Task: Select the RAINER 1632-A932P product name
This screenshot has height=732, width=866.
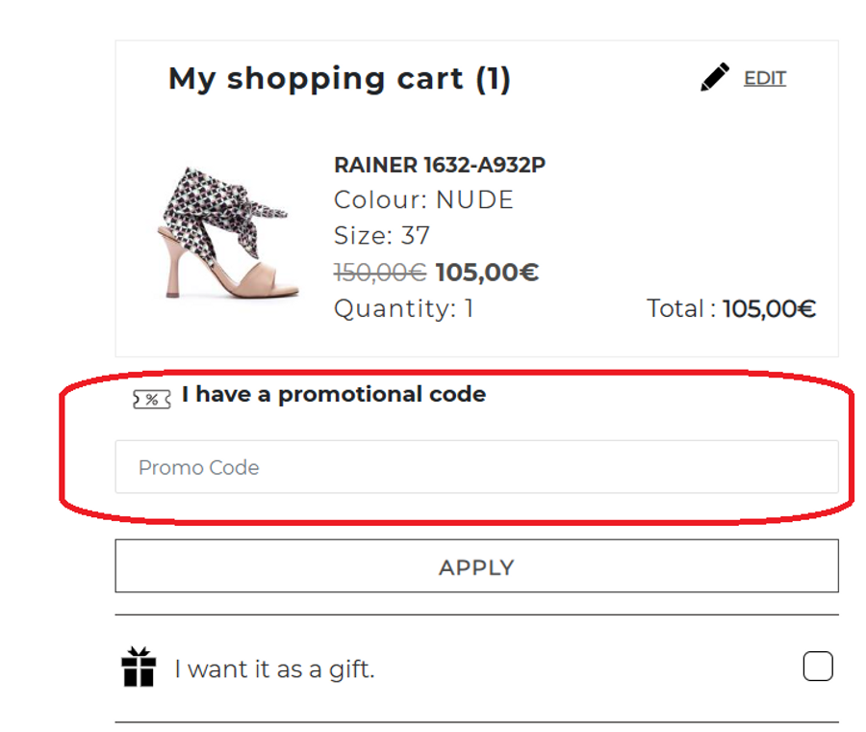Action: 440,165
